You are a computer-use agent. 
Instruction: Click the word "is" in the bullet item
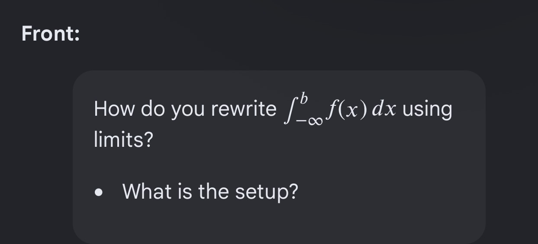point(185,191)
